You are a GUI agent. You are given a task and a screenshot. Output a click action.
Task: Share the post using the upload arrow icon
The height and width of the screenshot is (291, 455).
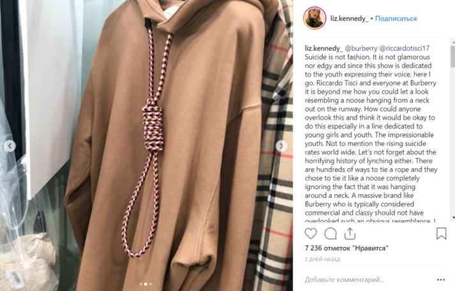click(x=350, y=234)
